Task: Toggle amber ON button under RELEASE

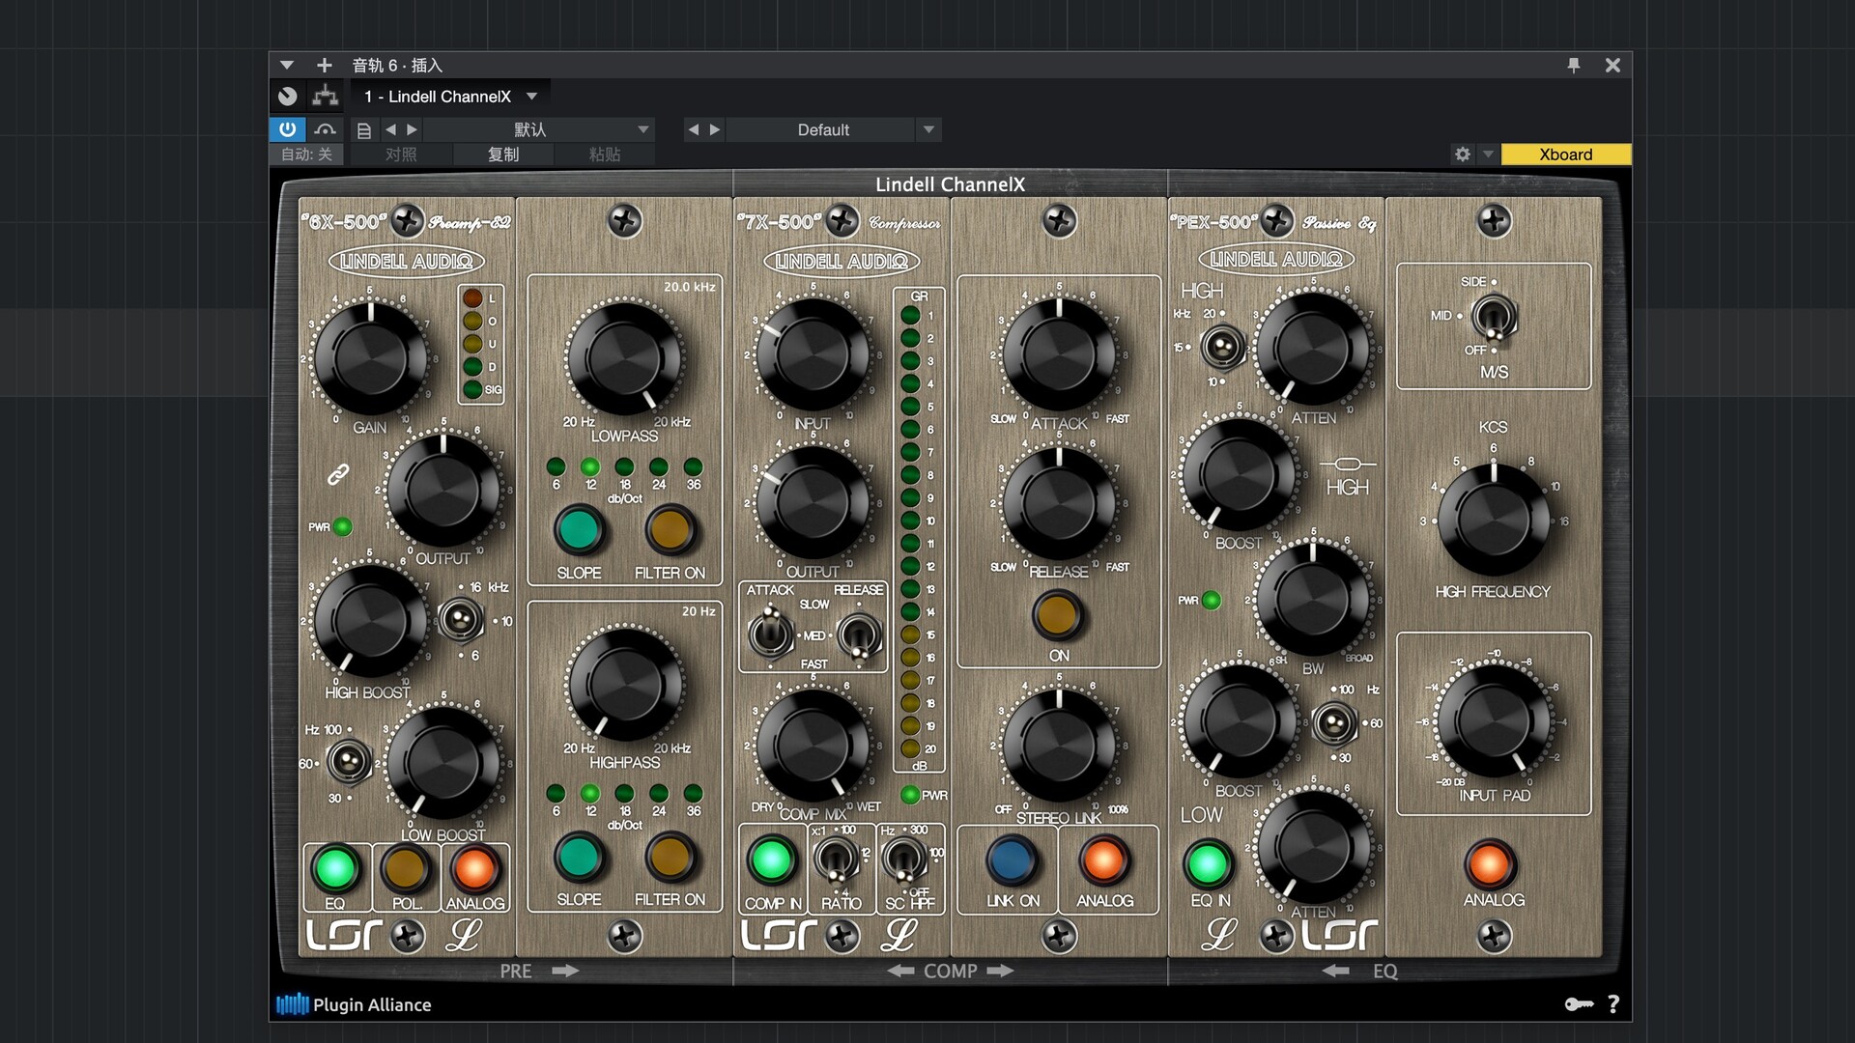Action: (x=1057, y=614)
